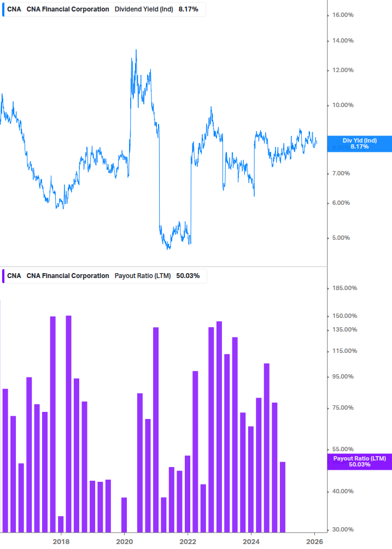Image resolution: width=392 pixels, height=549 pixels.
Task: Click the 115.00% payout axis label
Action: tap(344, 351)
